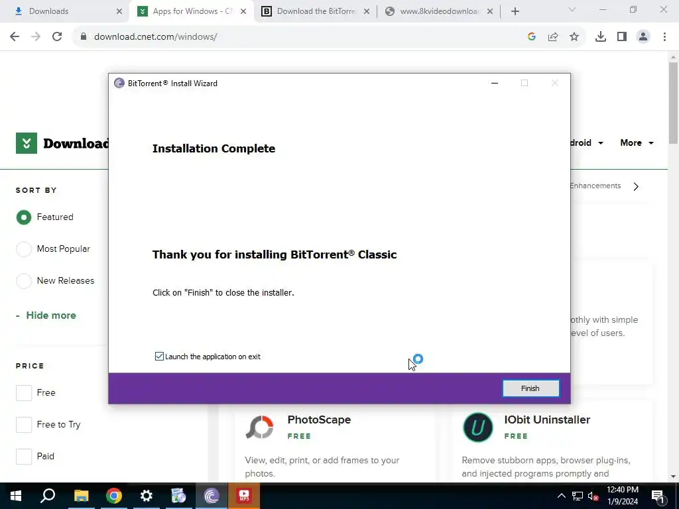Open the Chrome profile avatar

[x=643, y=37]
